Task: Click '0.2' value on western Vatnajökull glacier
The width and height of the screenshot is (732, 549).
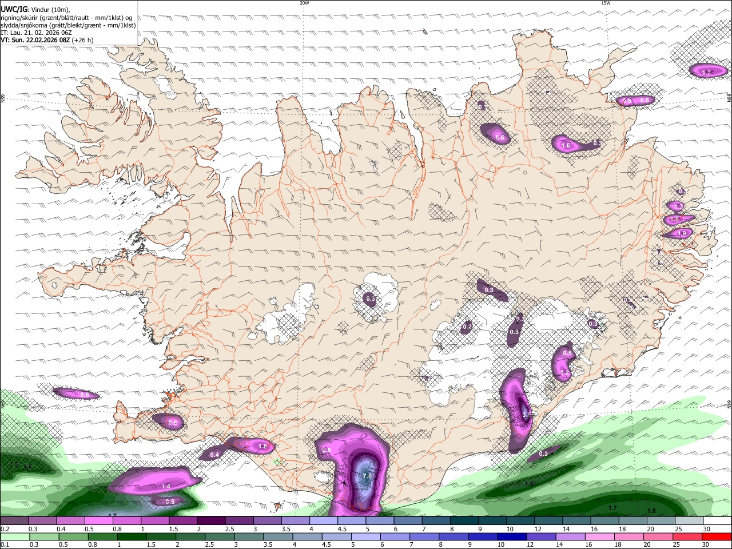Action: (x=467, y=327)
